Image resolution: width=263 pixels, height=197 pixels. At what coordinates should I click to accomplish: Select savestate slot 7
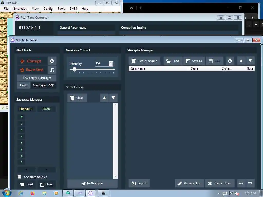click(21, 162)
